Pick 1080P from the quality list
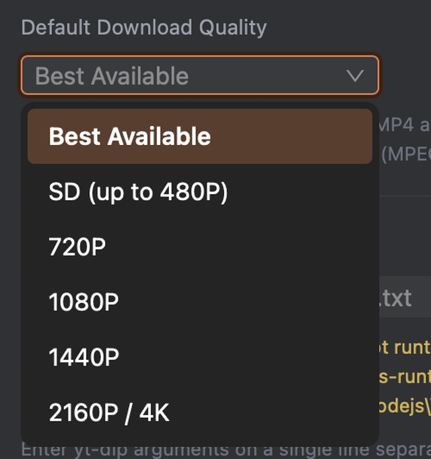This screenshot has height=459, width=431. [200, 302]
